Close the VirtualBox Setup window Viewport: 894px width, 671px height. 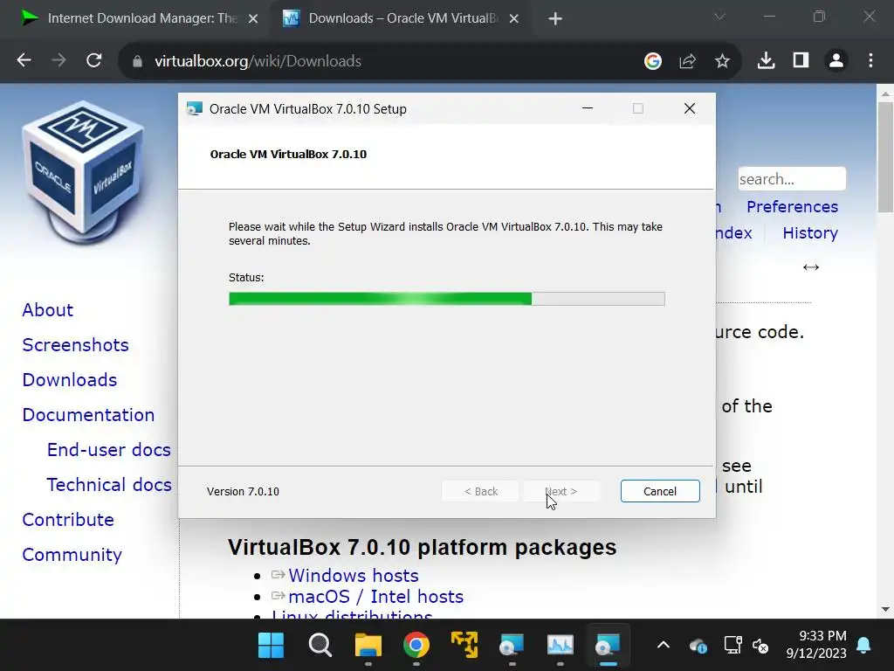[x=690, y=108]
